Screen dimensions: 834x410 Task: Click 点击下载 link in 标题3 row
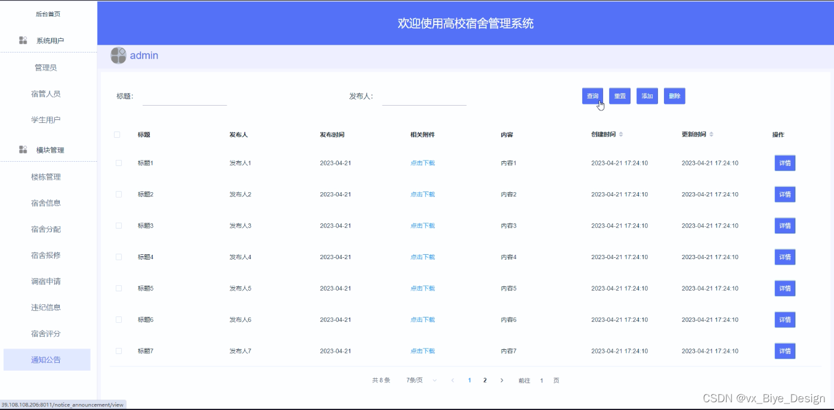422,226
